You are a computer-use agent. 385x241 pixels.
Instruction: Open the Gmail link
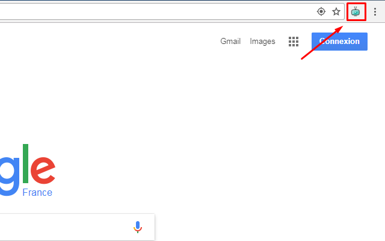(x=230, y=42)
